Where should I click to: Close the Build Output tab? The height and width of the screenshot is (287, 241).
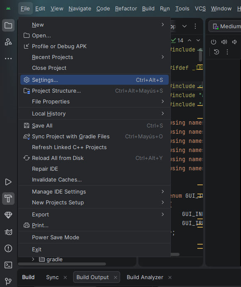point(116,277)
